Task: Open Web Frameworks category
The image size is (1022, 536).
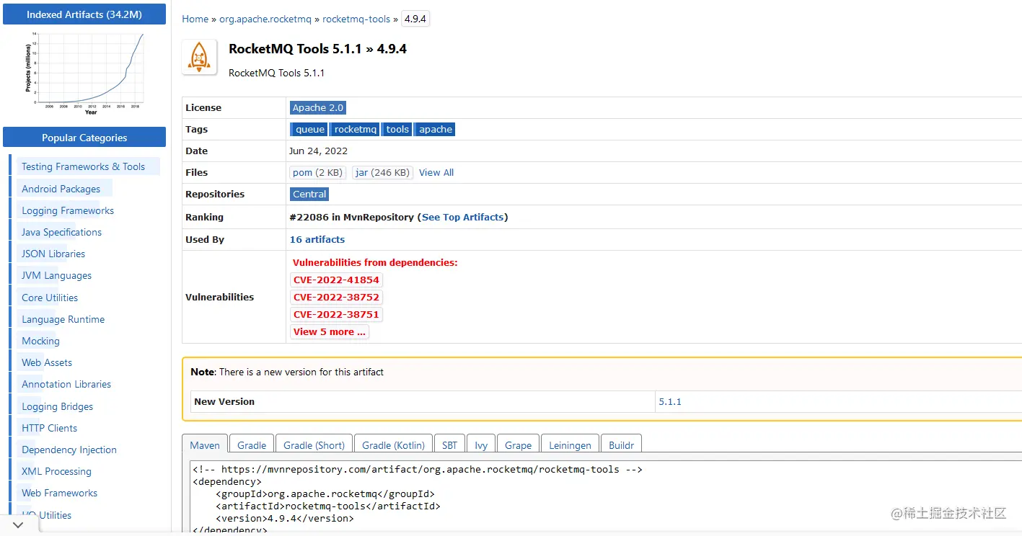Action: [59, 493]
